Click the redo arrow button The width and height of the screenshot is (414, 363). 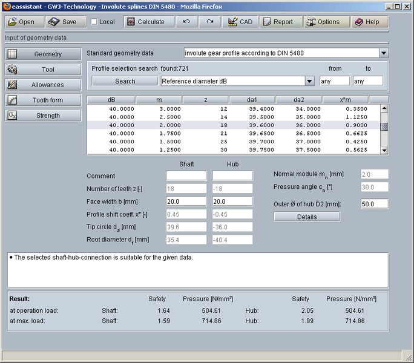pos(209,22)
